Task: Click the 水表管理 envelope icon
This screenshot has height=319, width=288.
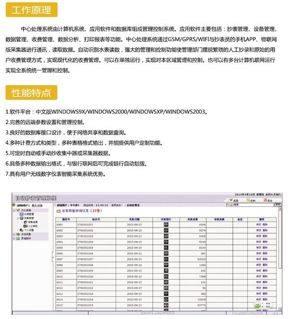Action: [22, 214]
